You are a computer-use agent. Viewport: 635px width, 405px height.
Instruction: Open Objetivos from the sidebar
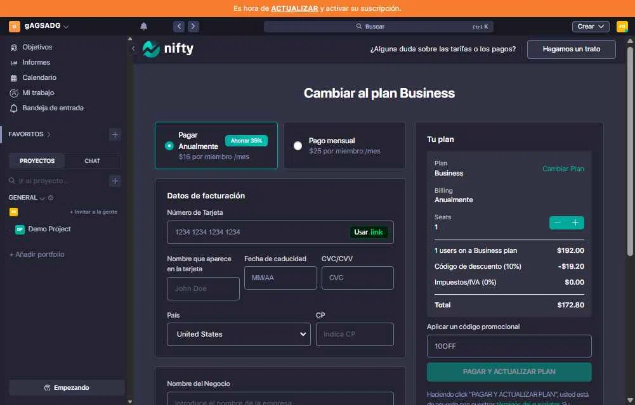[x=37, y=47]
